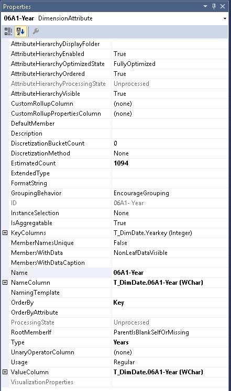Expand the ValueColumn property

[5, 372]
